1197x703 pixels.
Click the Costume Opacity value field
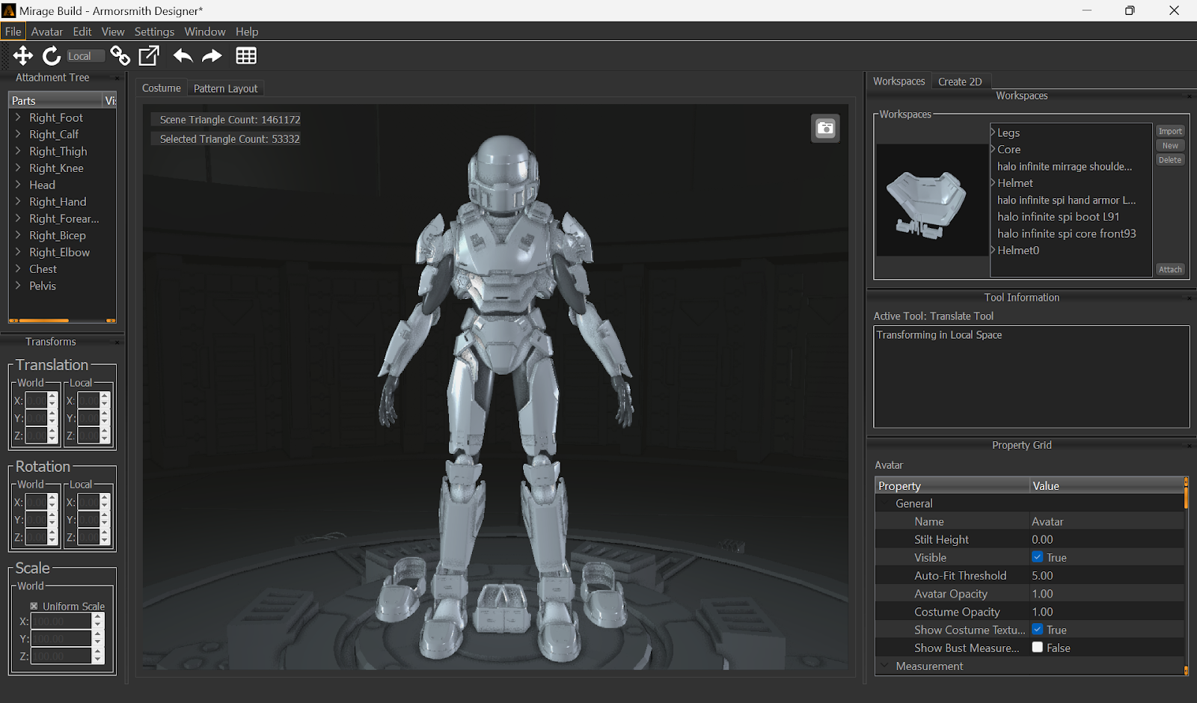tap(1106, 612)
